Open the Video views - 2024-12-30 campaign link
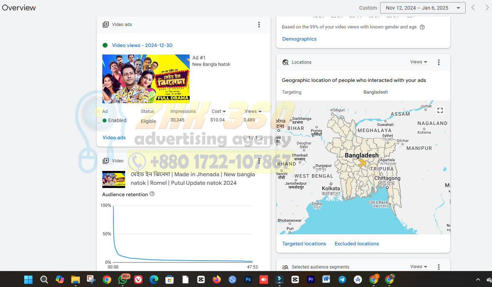Viewport: 492px width, 287px height. click(x=142, y=45)
